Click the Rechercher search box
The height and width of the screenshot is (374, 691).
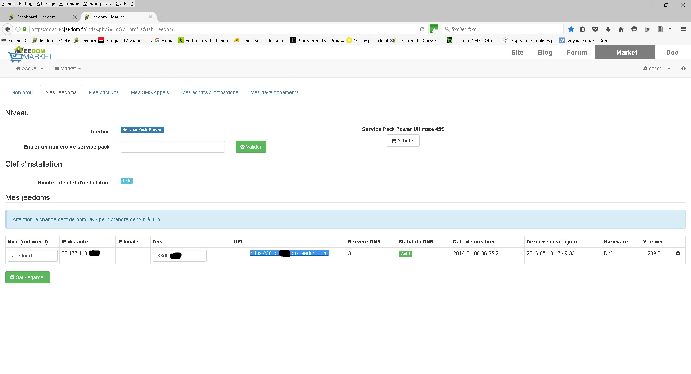click(502, 29)
